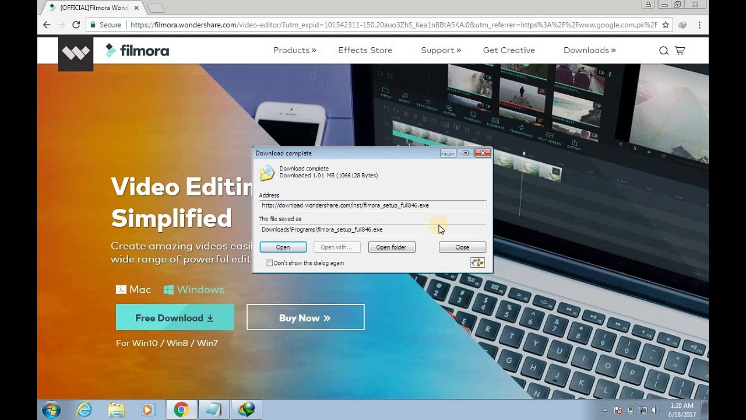Expand the Downloads menu
The width and height of the screenshot is (746, 420).
coord(589,50)
